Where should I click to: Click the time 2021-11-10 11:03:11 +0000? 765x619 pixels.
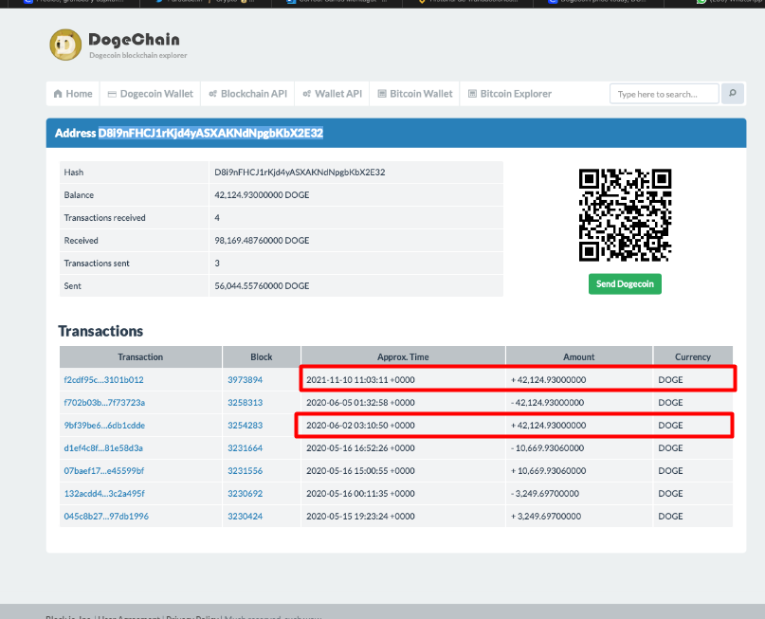coord(360,380)
